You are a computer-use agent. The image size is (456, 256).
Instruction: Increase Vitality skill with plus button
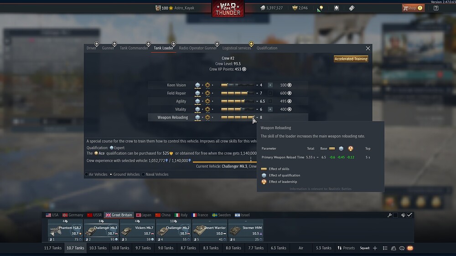[270, 109]
